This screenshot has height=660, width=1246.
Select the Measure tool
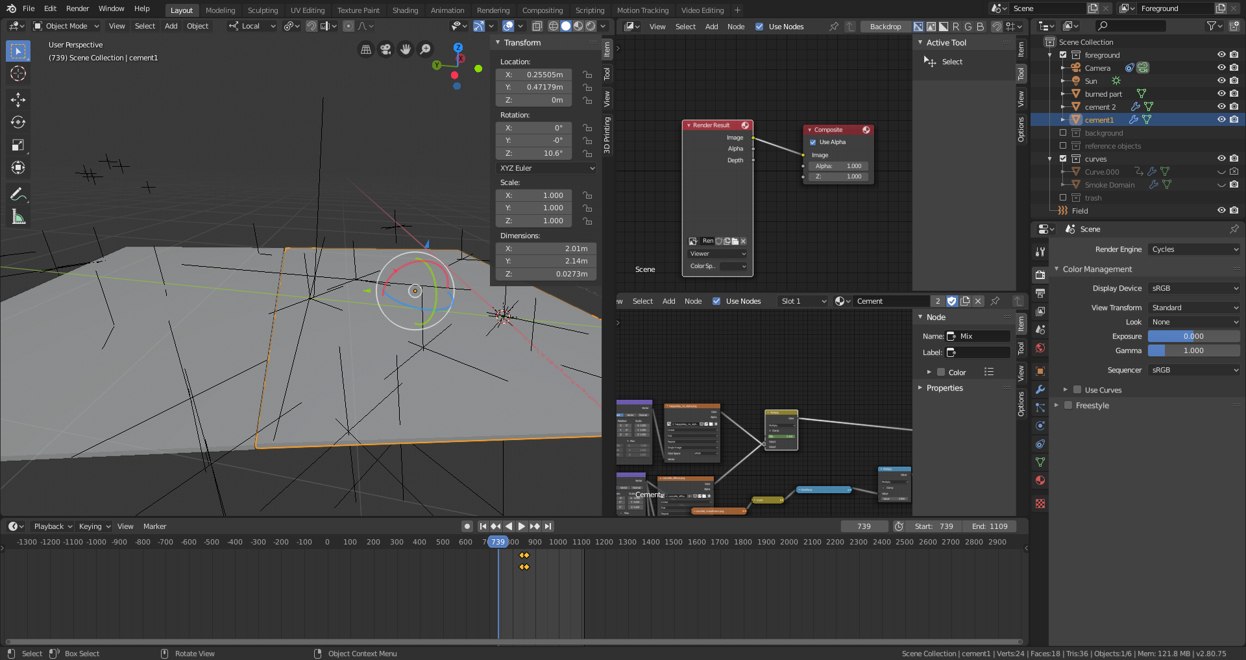coord(18,217)
